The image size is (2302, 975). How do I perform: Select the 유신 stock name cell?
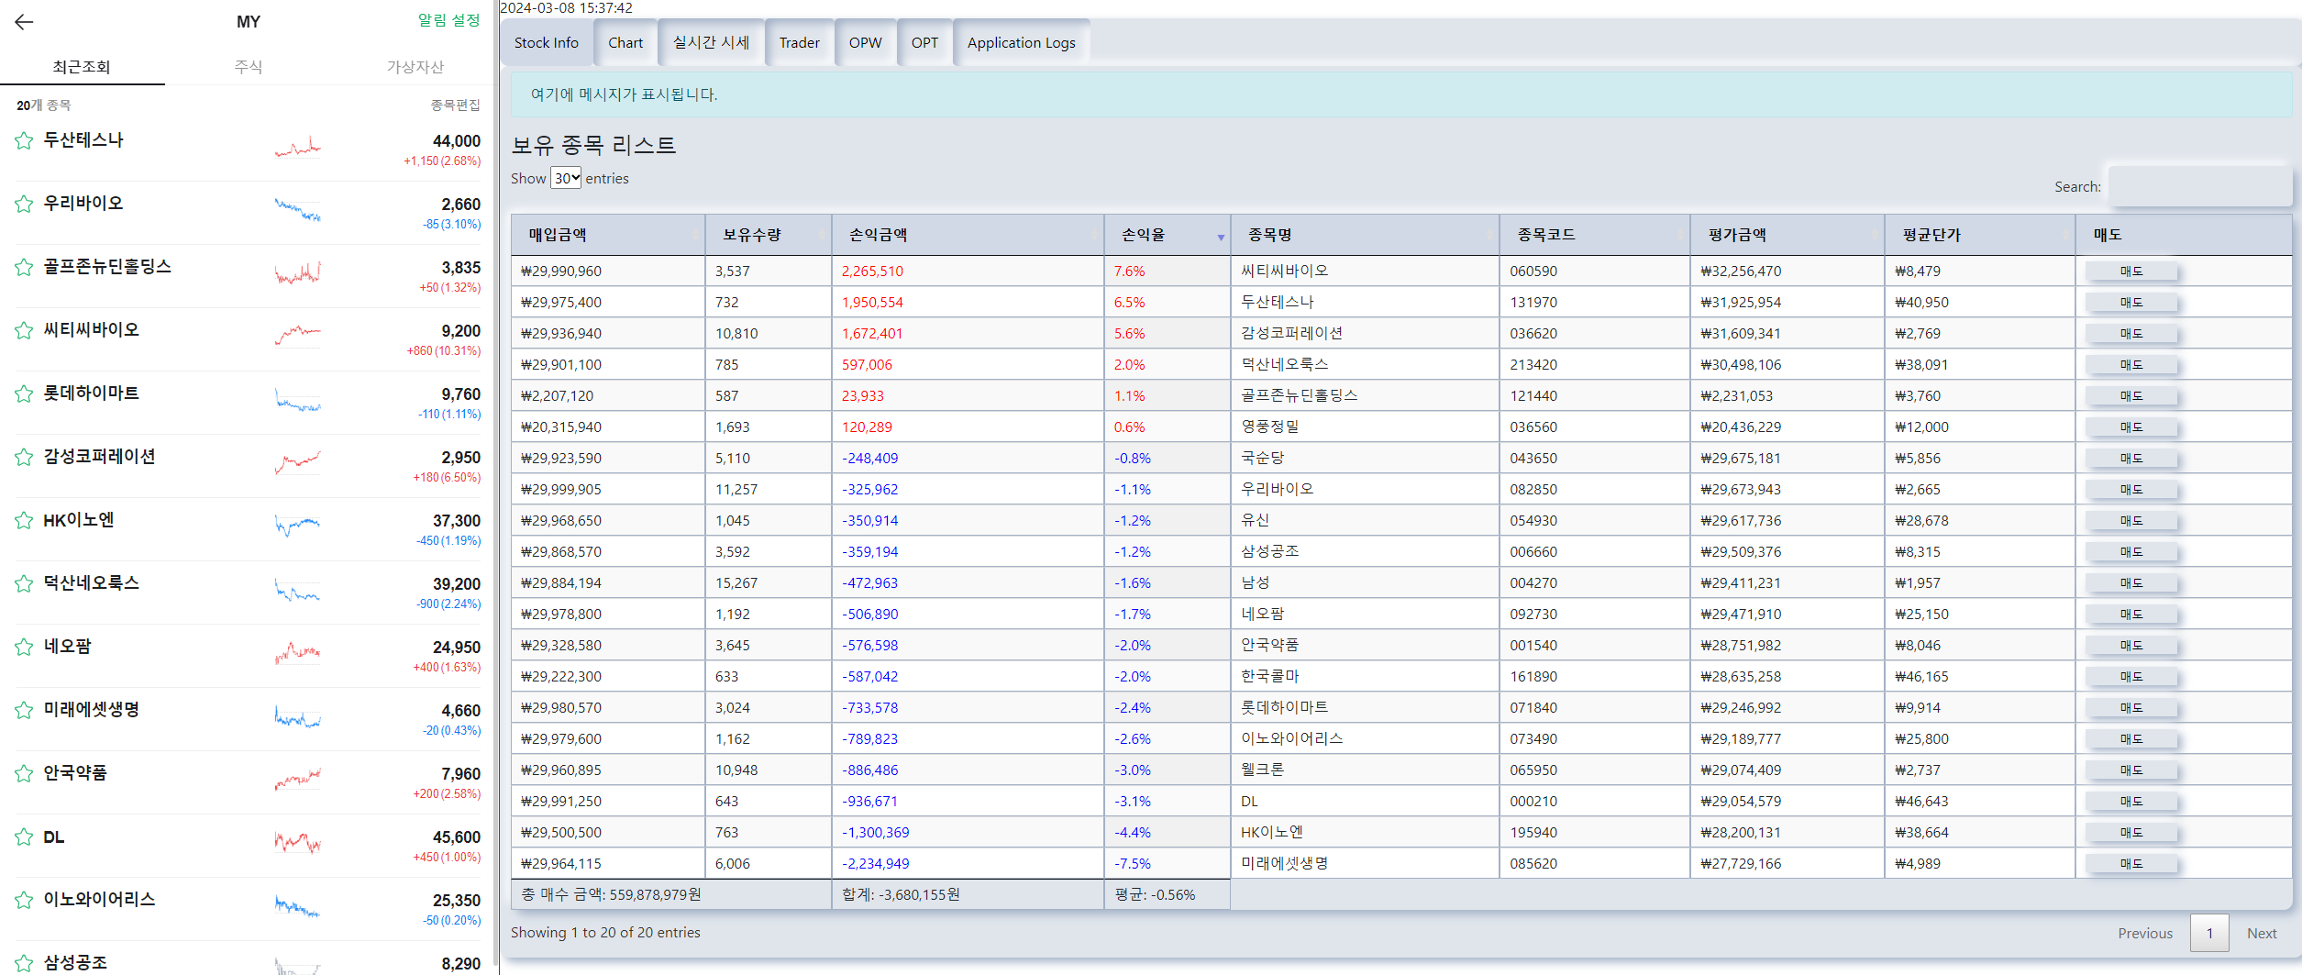tap(1364, 520)
